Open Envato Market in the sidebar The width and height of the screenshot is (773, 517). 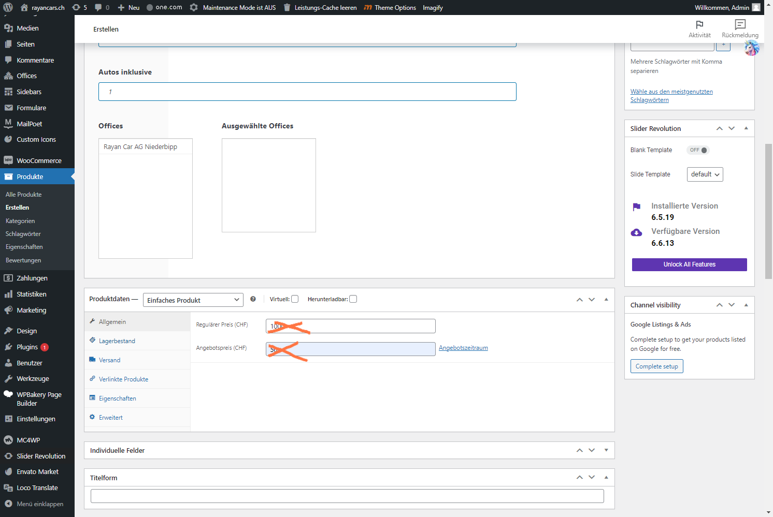tap(37, 471)
